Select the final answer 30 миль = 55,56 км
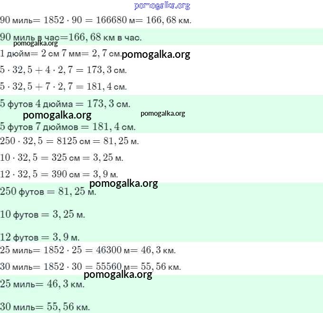The image size is (323, 313). (x=45, y=306)
